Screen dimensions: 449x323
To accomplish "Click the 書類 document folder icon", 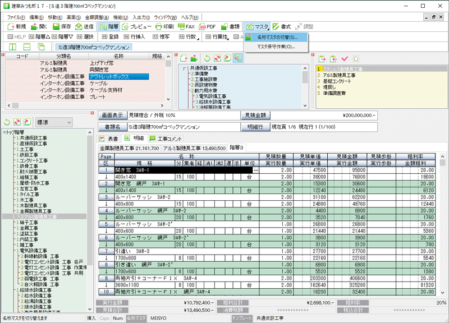I will coord(224,26).
